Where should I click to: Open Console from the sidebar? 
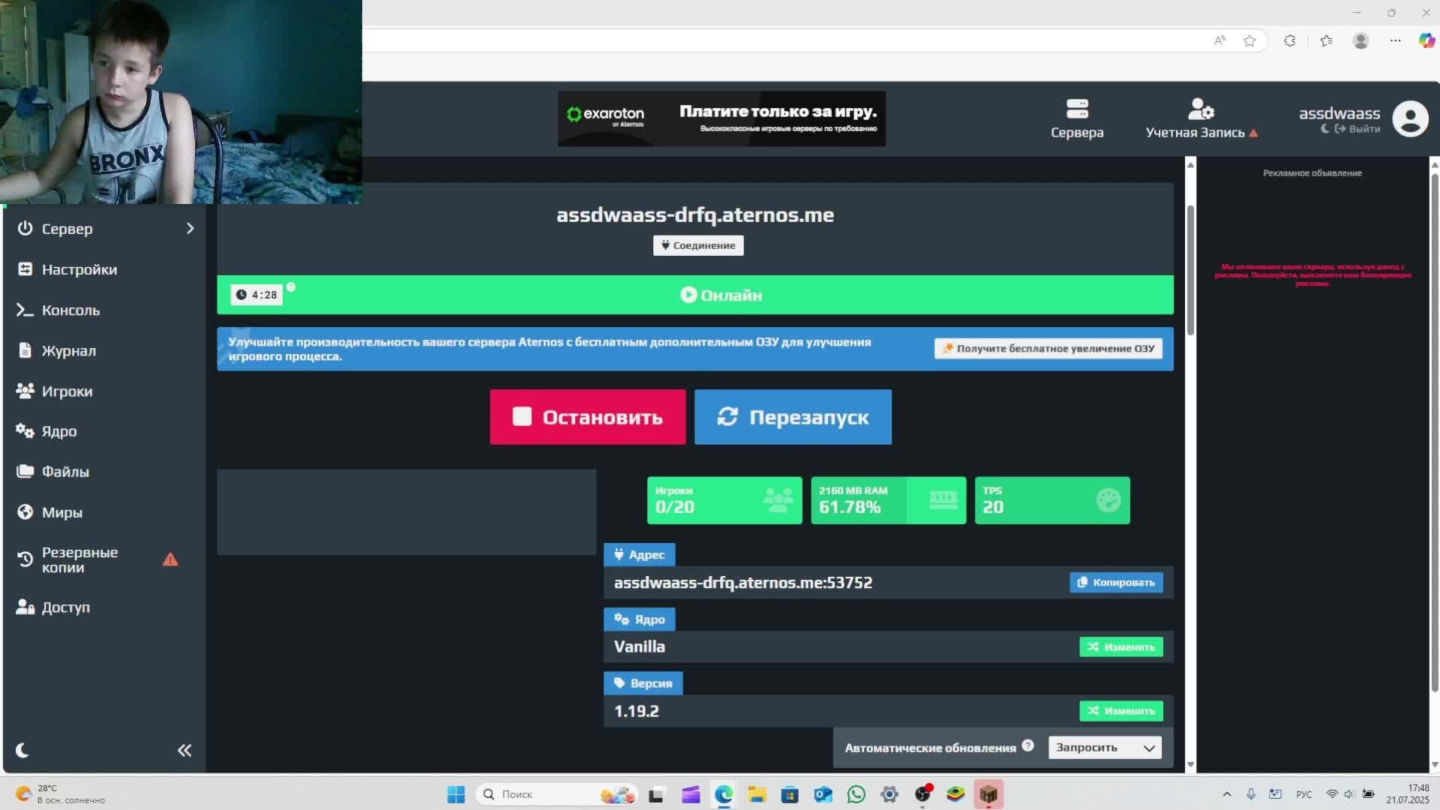point(70,310)
